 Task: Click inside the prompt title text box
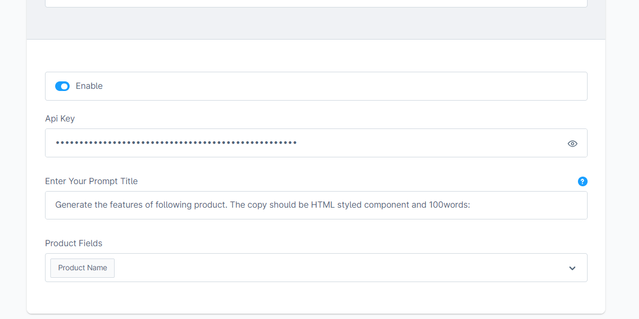(x=525, y=205)
